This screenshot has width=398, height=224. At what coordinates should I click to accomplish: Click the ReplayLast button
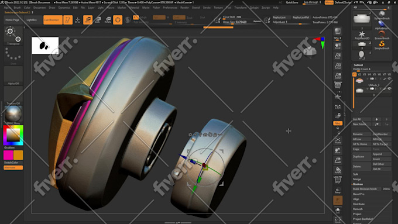(282, 18)
